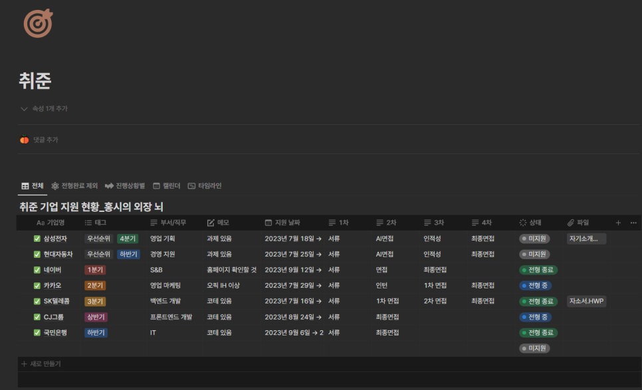This screenshot has height=390, width=642.
Task: Open the 1차 column header menu
Action: (x=338, y=223)
